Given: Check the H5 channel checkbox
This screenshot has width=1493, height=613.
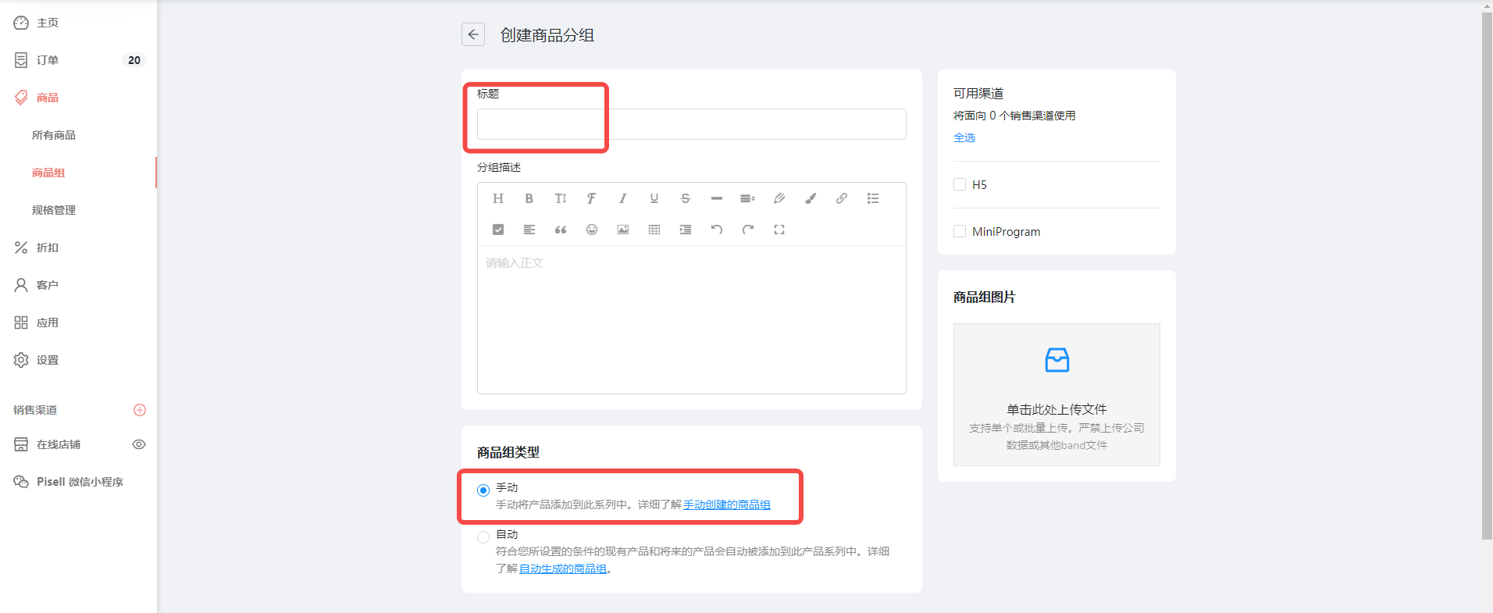Looking at the screenshot, I should click(x=960, y=184).
